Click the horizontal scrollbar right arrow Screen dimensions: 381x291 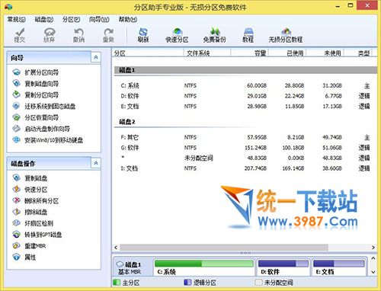373,247
